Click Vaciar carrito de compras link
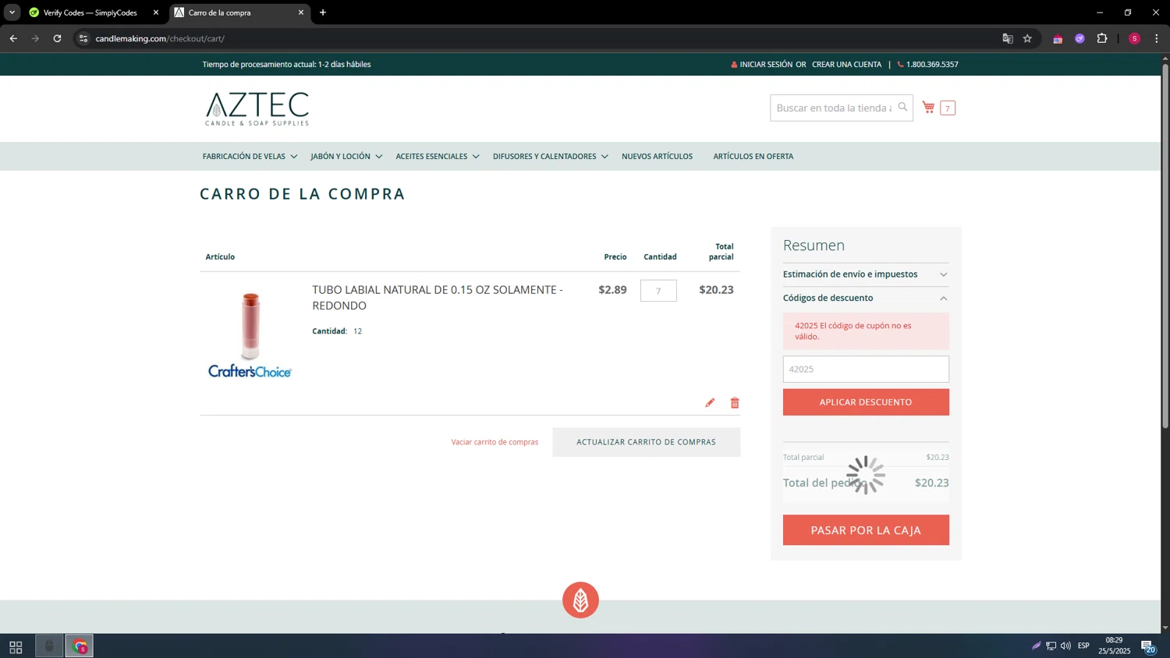The width and height of the screenshot is (1170, 658). (495, 442)
